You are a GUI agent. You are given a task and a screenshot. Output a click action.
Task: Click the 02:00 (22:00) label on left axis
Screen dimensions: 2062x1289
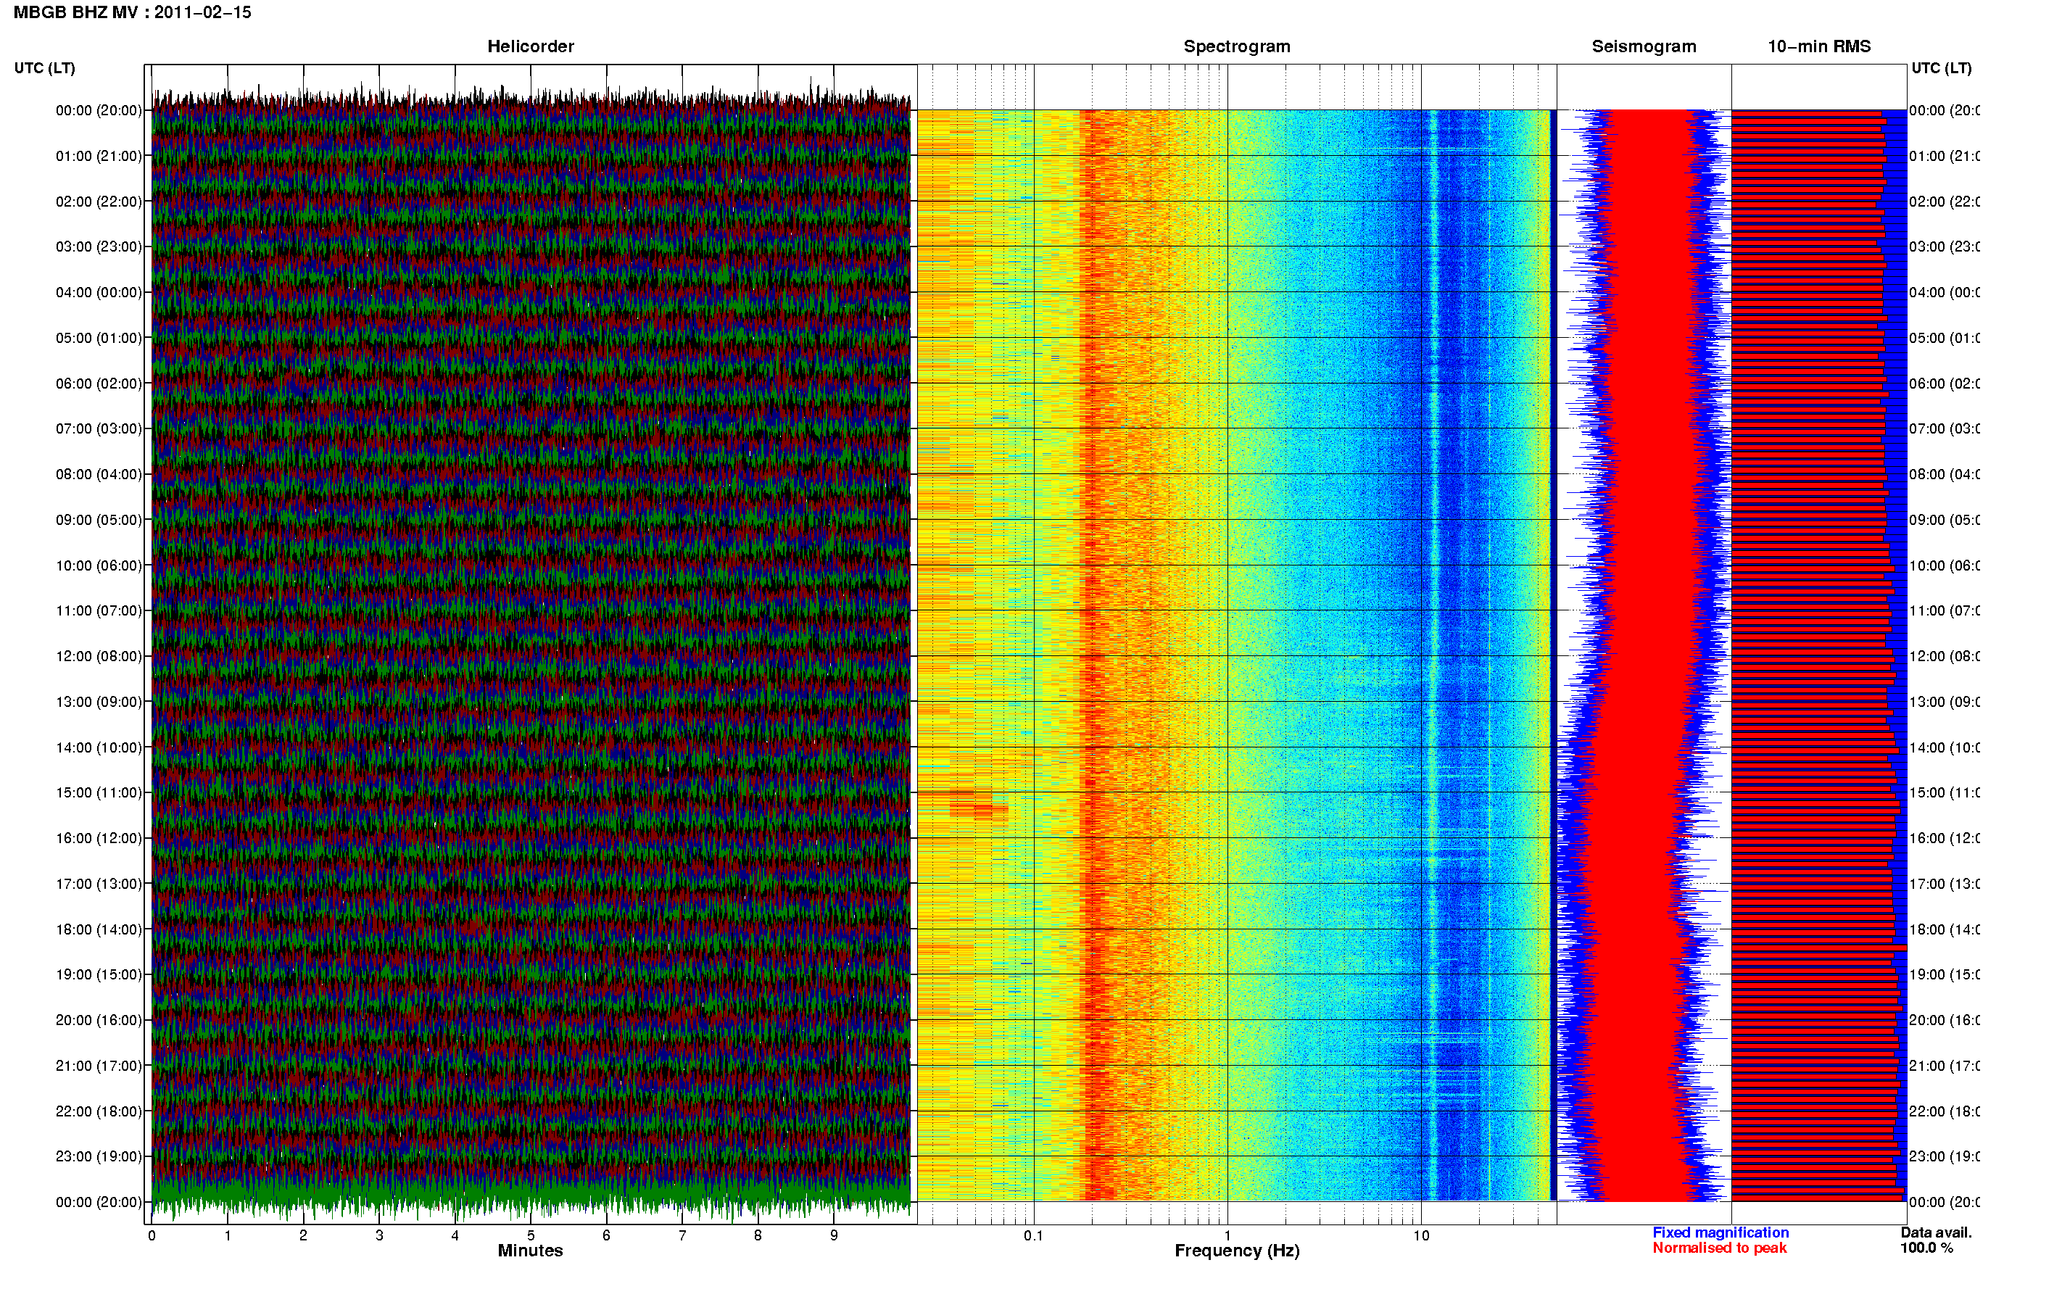click(99, 202)
